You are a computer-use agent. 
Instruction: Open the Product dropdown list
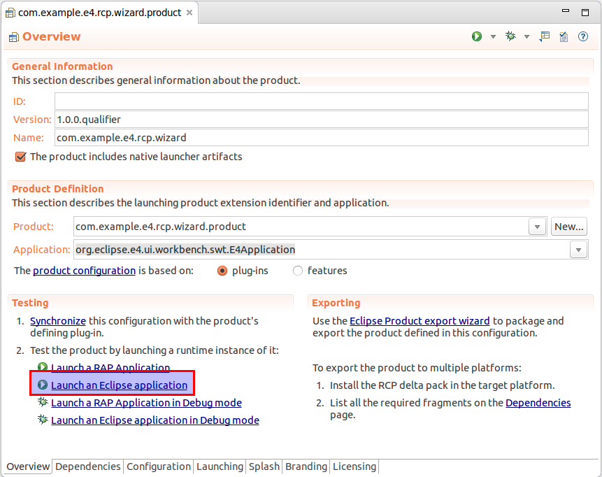pos(537,227)
